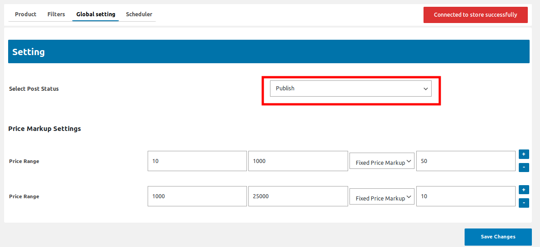Click second row minimum price field showing 1000

[197, 196]
